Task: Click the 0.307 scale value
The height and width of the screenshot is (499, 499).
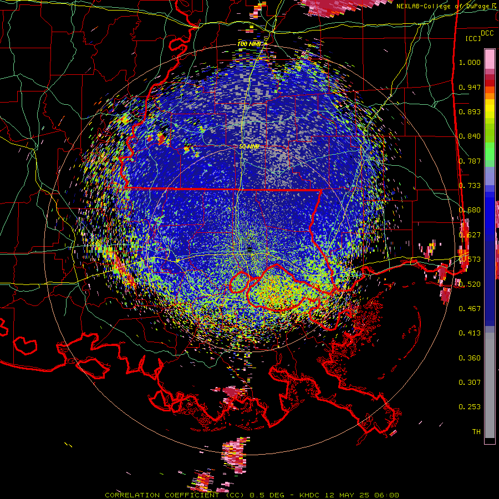Action: pyautogui.click(x=470, y=382)
